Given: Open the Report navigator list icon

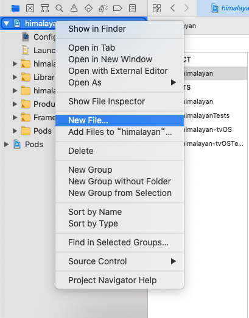Looking at the screenshot, I should click(132, 9).
